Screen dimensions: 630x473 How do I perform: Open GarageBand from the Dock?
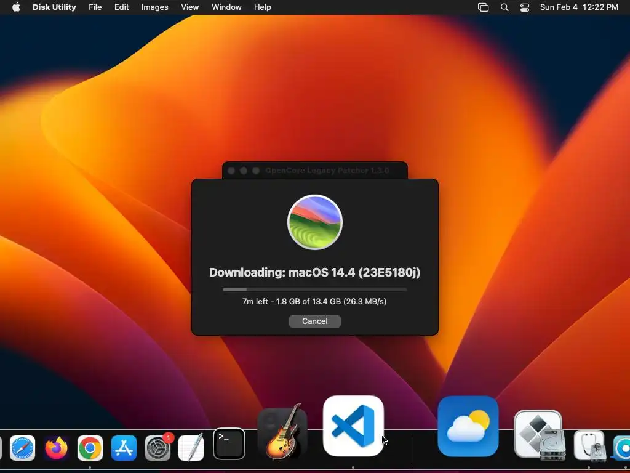(x=282, y=431)
